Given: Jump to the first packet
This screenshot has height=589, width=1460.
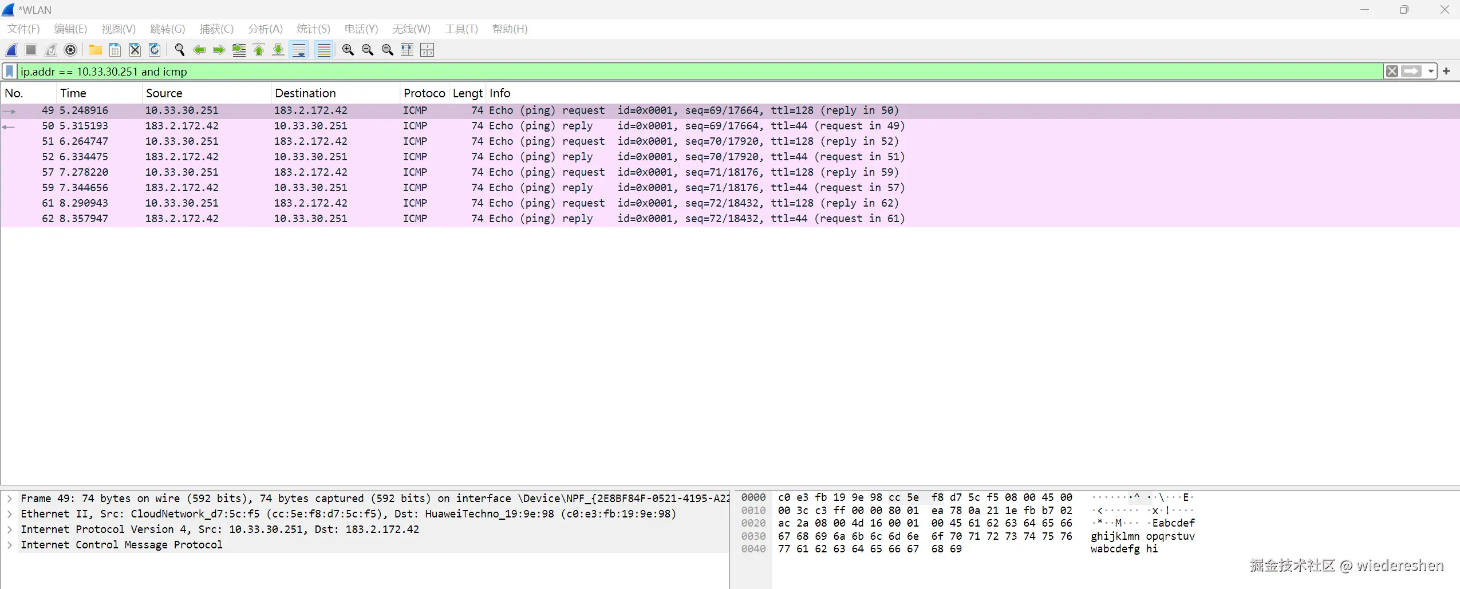Looking at the screenshot, I should (x=259, y=50).
